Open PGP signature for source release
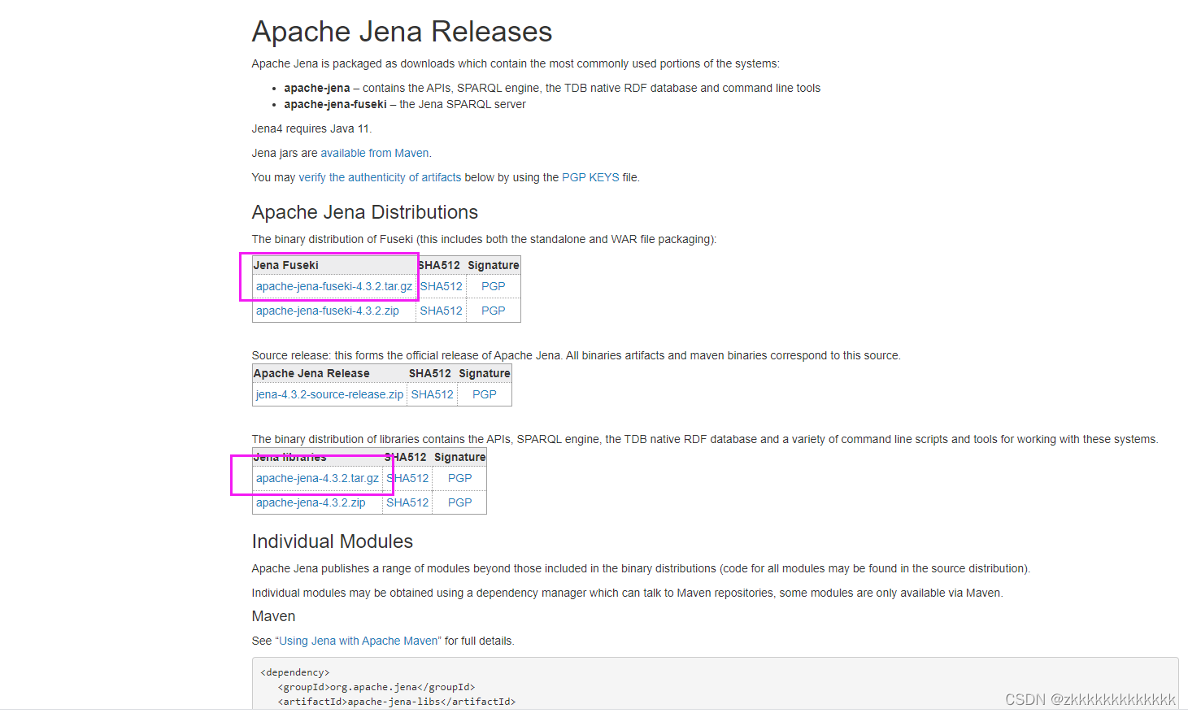The width and height of the screenshot is (1188, 713). coord(485,394)
